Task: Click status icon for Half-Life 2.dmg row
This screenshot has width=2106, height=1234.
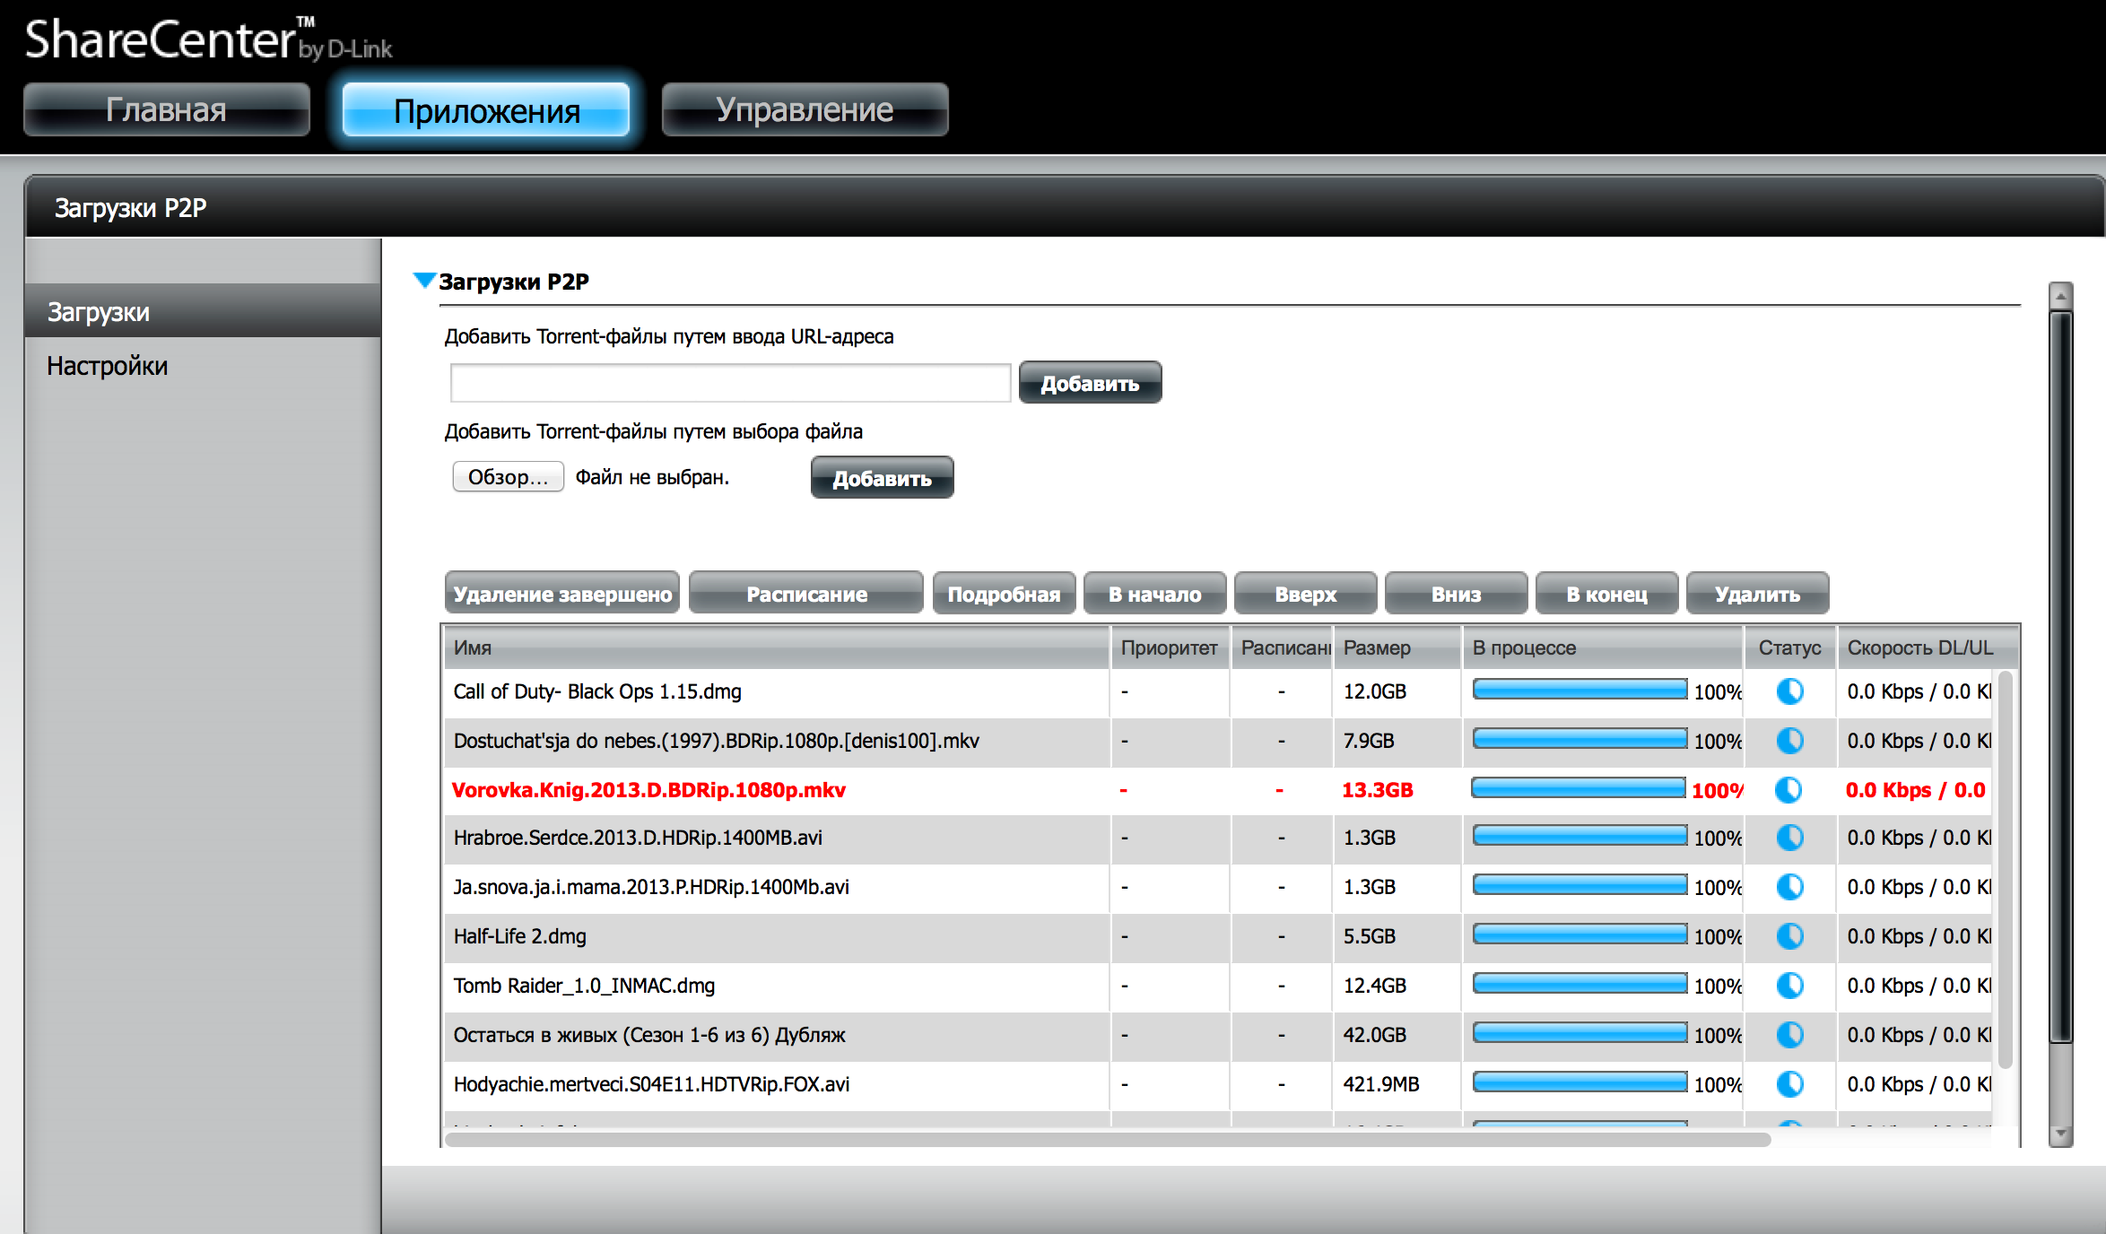Action: [1789, 936]
